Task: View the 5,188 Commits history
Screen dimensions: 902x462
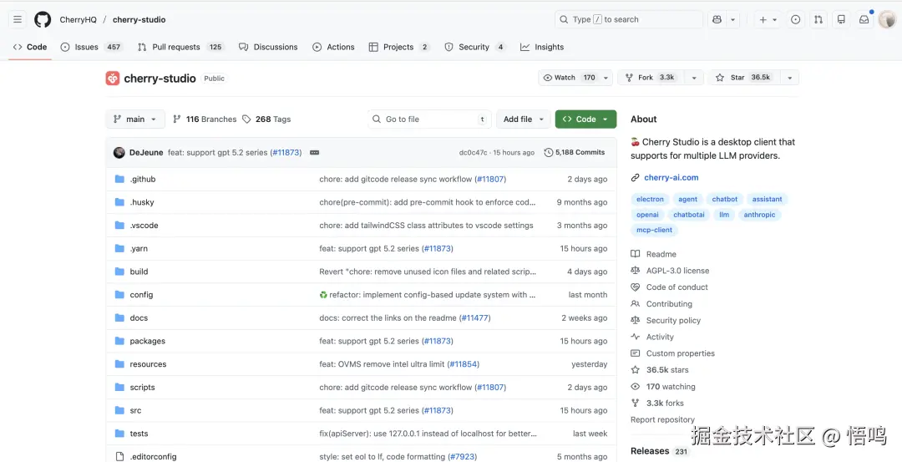Action: coord(575,152)
